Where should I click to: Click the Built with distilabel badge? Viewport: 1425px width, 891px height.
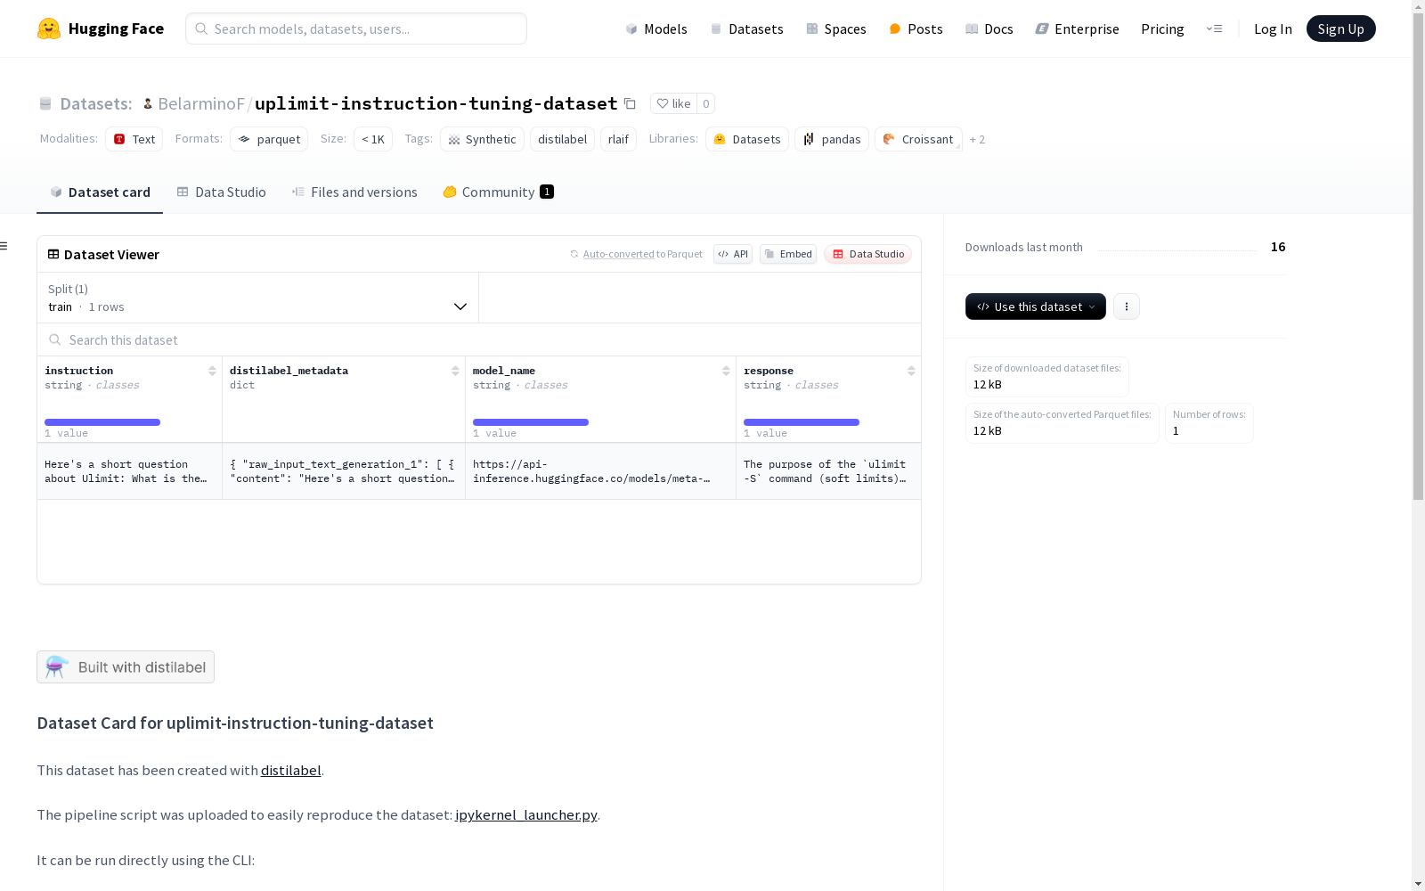coord(126,667)
